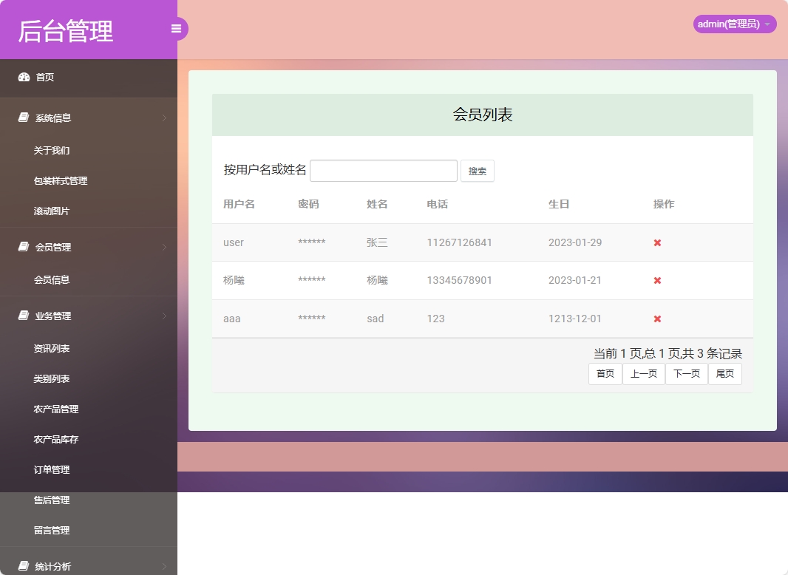Open 留言管理 from the sidebar

[x=51, y=530]
